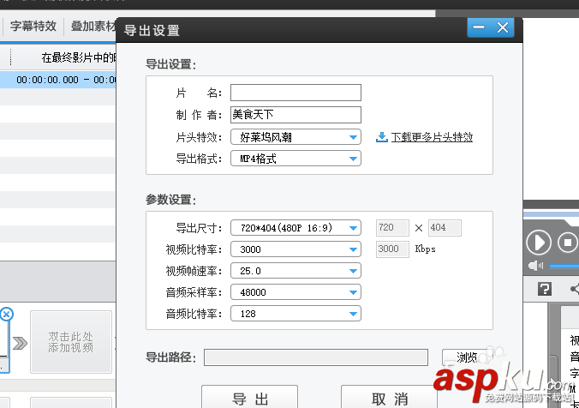The image size is (579, 408).
Task: Select the 00:00:00.000 clip row
Action: pos(58,80)
